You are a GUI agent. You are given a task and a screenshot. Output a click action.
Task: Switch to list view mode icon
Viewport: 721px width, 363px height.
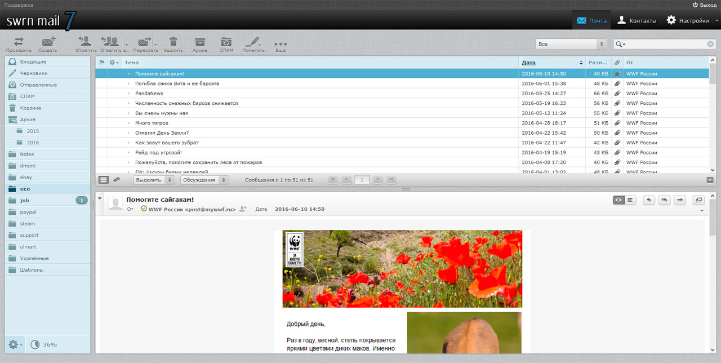click(x=104, y=180)
